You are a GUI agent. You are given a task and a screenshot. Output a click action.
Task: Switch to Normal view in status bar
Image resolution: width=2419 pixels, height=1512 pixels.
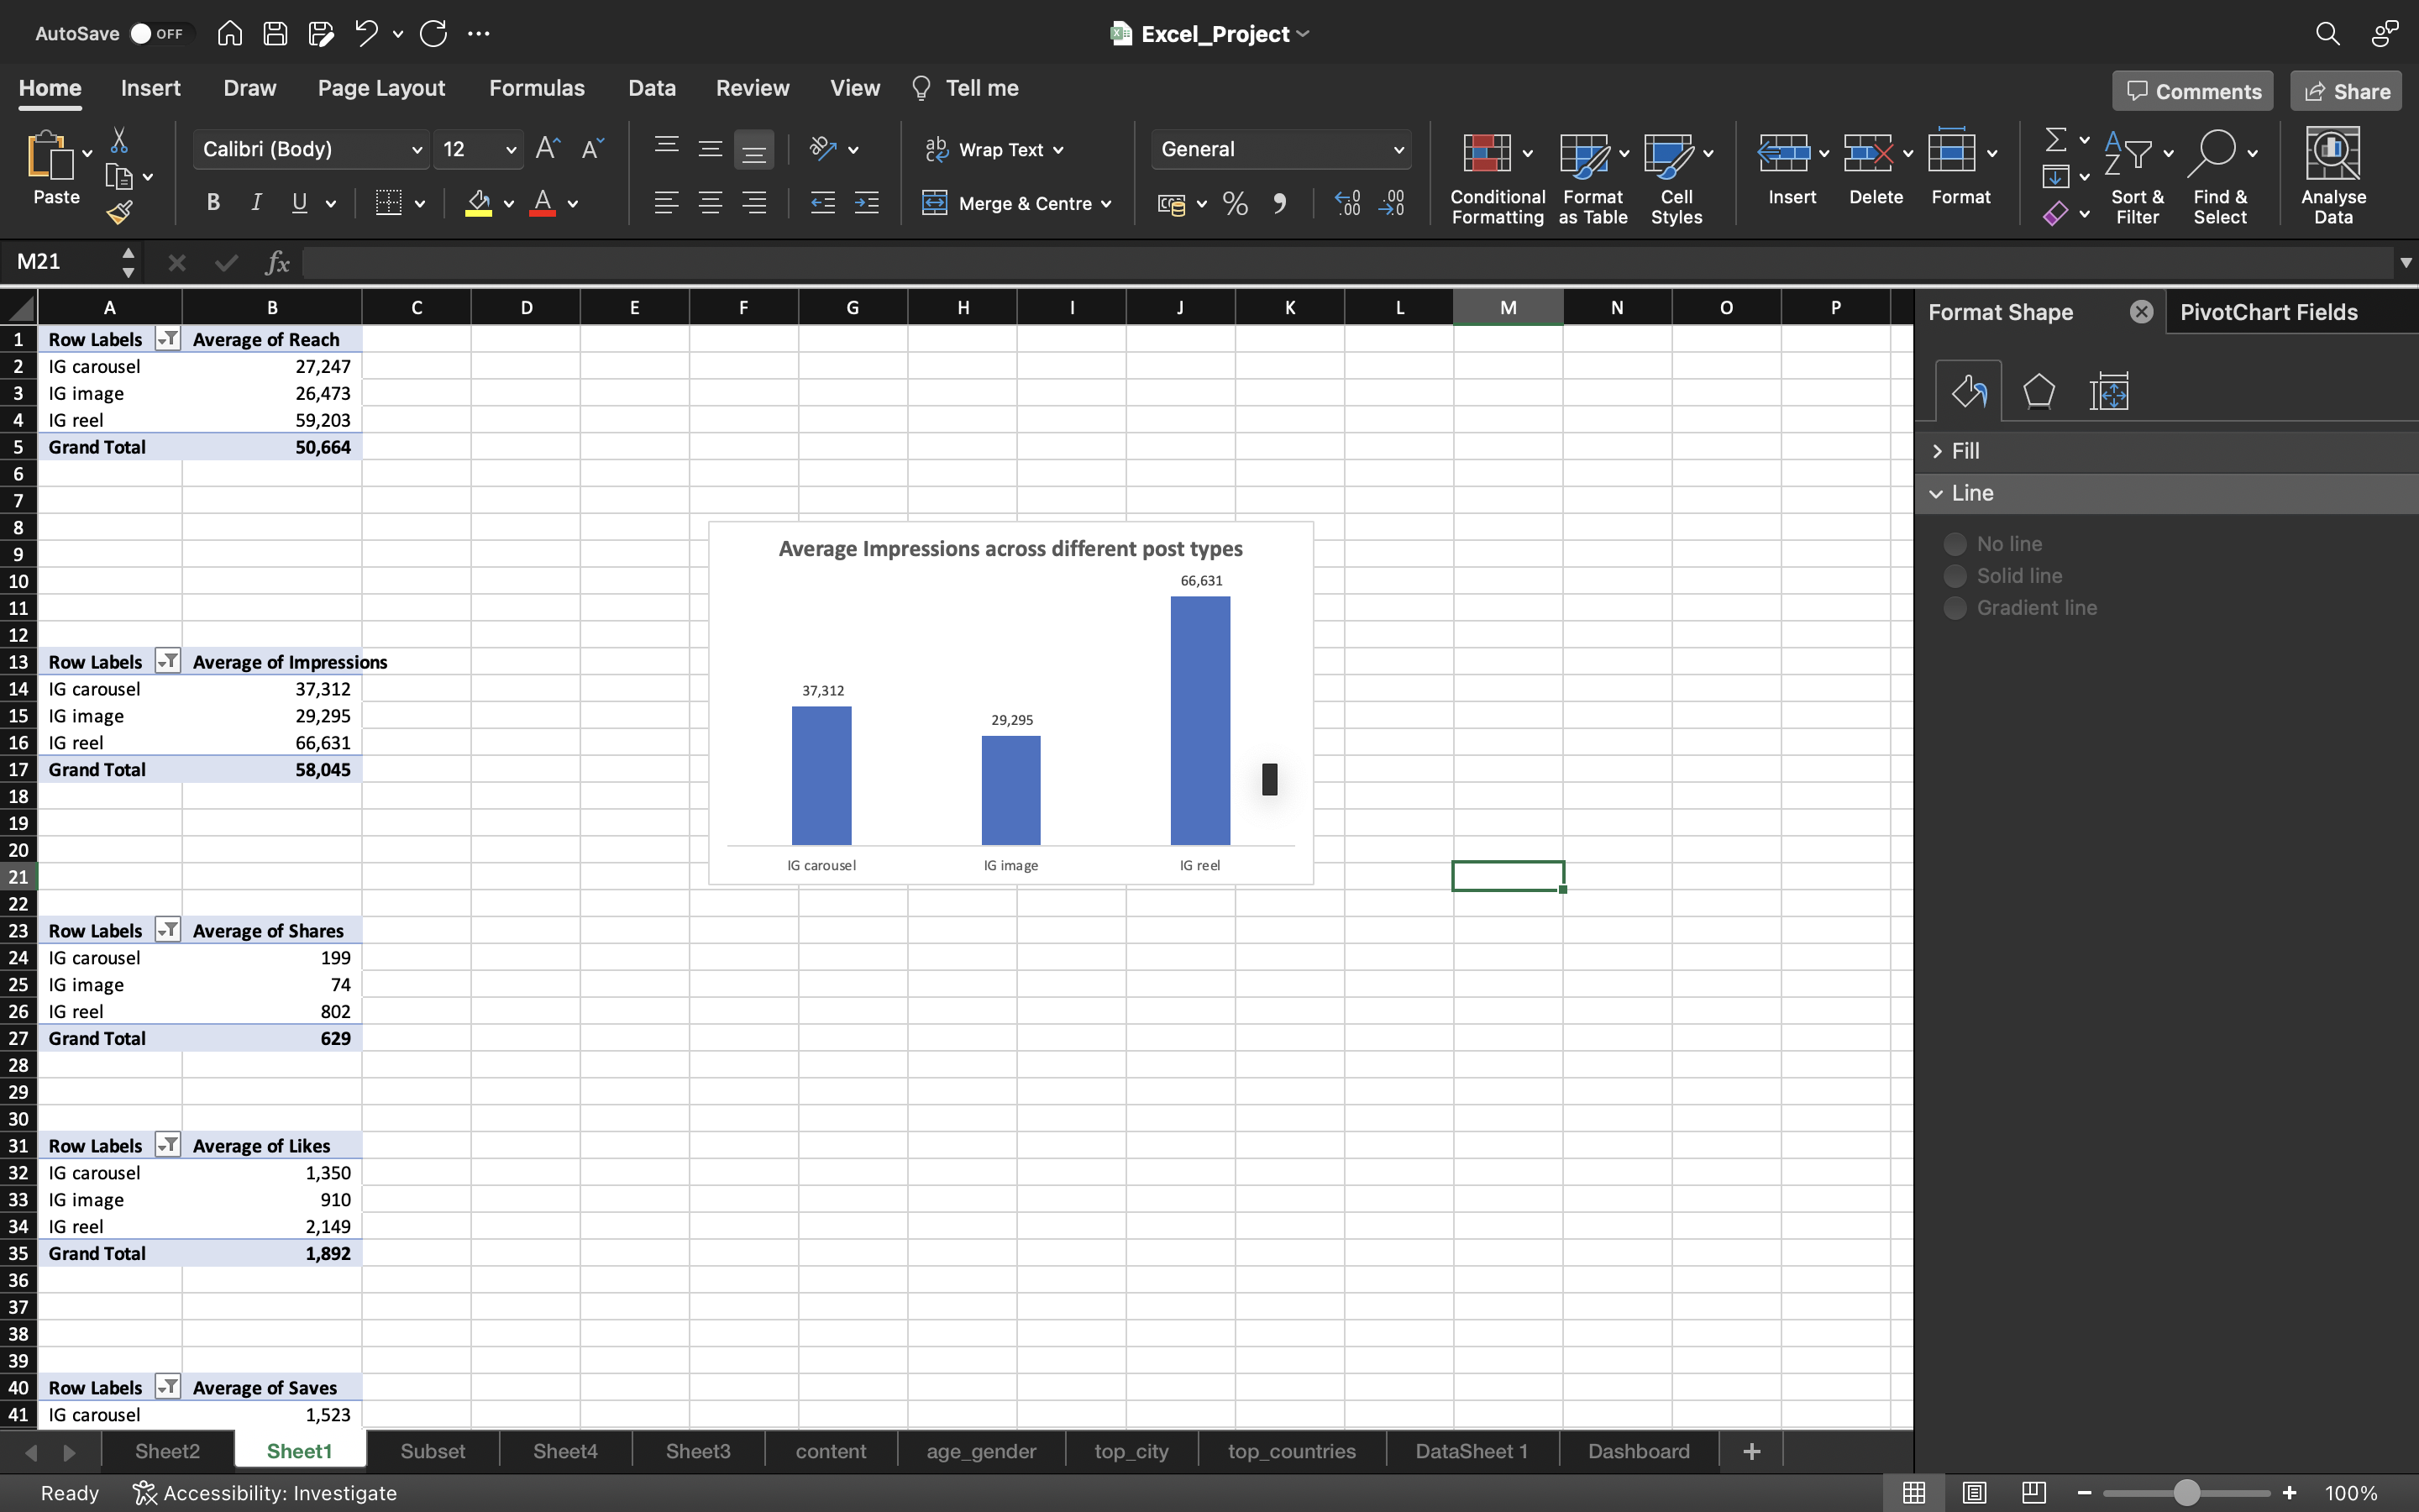click(1914, 1492)
